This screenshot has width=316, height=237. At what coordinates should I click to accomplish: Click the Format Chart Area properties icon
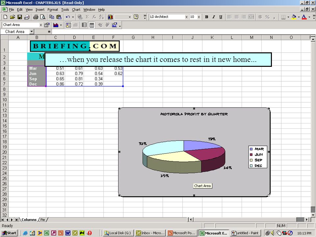(x=47, y=25)
